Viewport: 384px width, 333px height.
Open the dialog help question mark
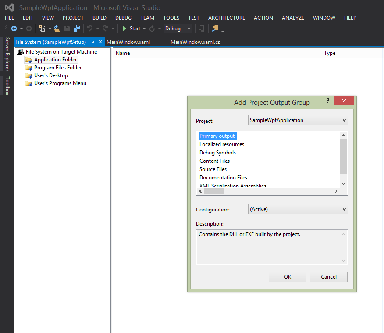click(x=327, y=100)
